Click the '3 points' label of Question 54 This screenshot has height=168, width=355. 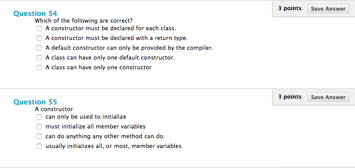point(290,8)
